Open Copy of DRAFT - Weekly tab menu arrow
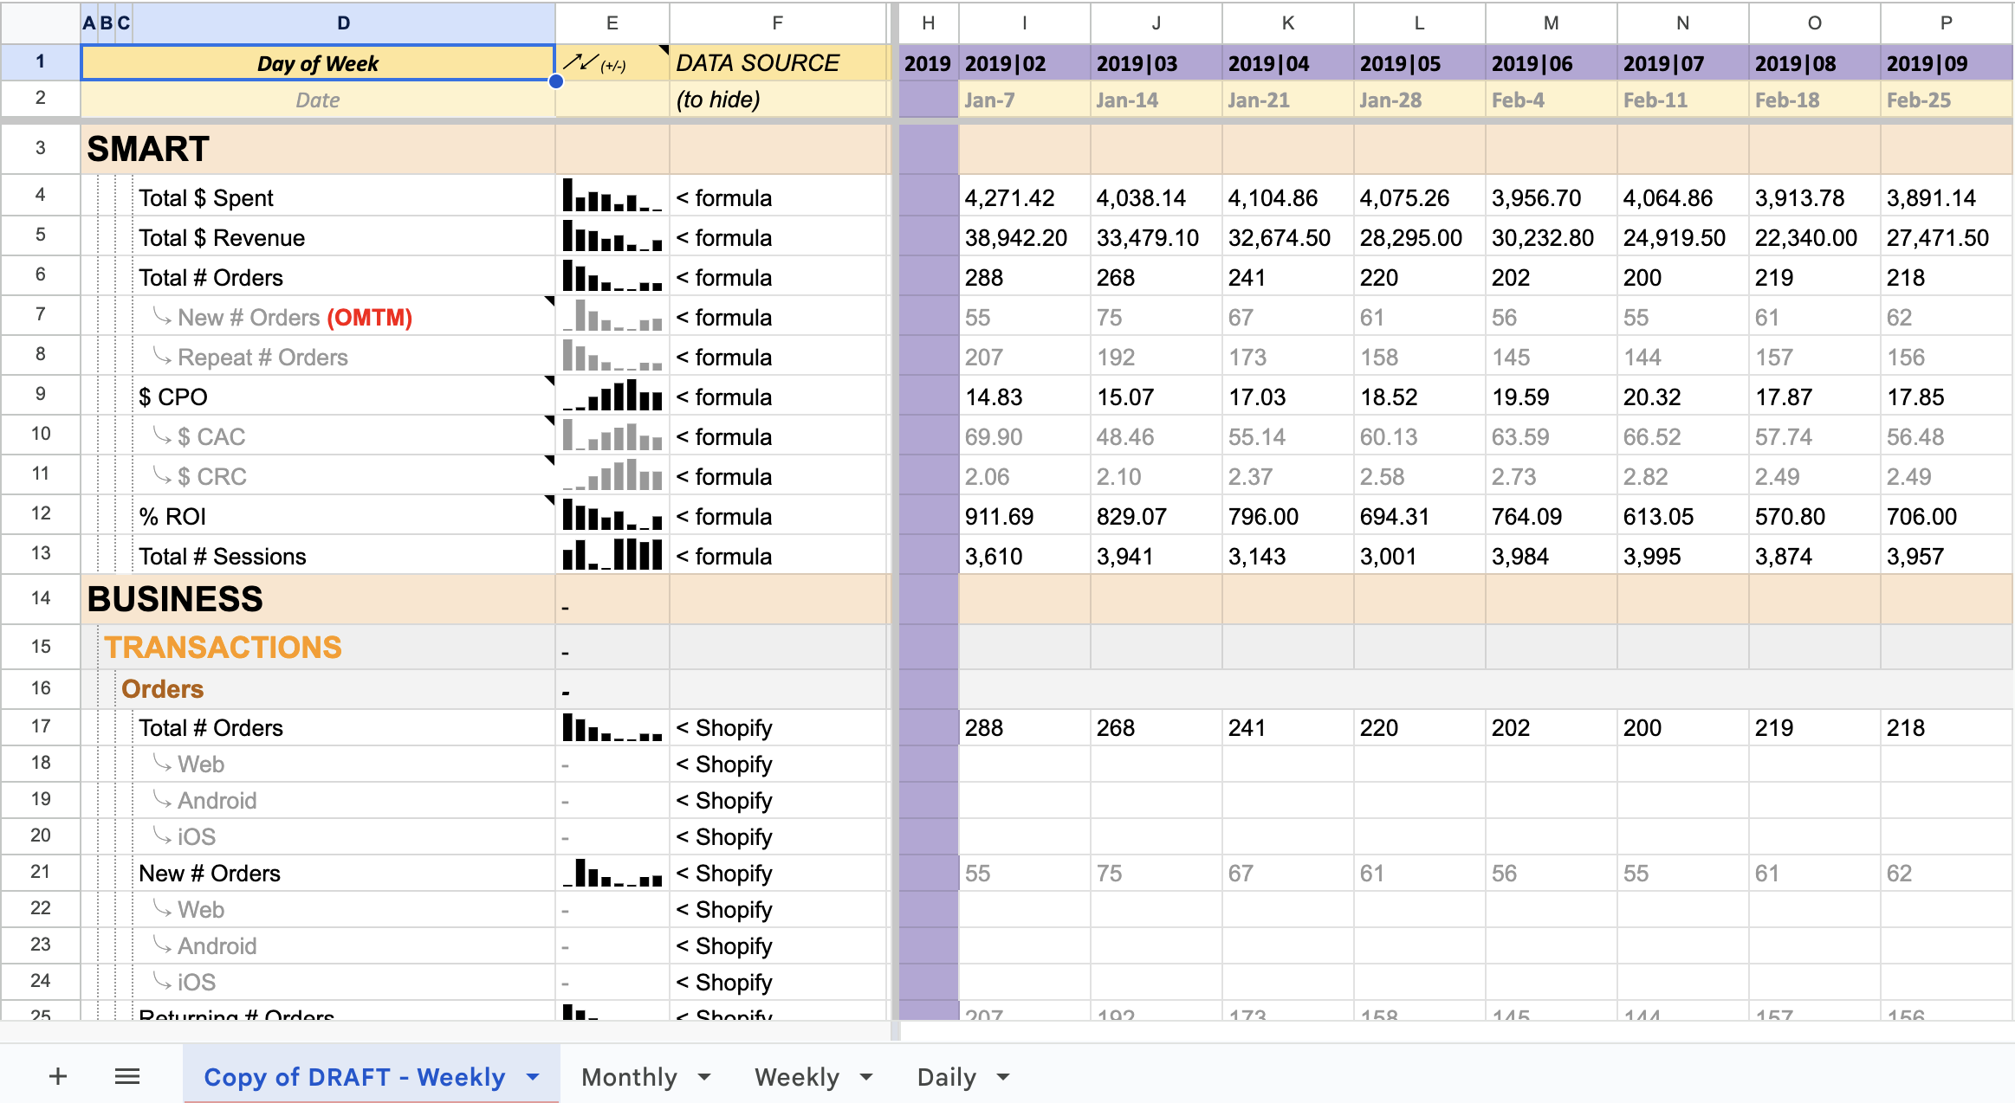Image resolution: width=2015 pixels, height=1103 pixels. 533,1077
